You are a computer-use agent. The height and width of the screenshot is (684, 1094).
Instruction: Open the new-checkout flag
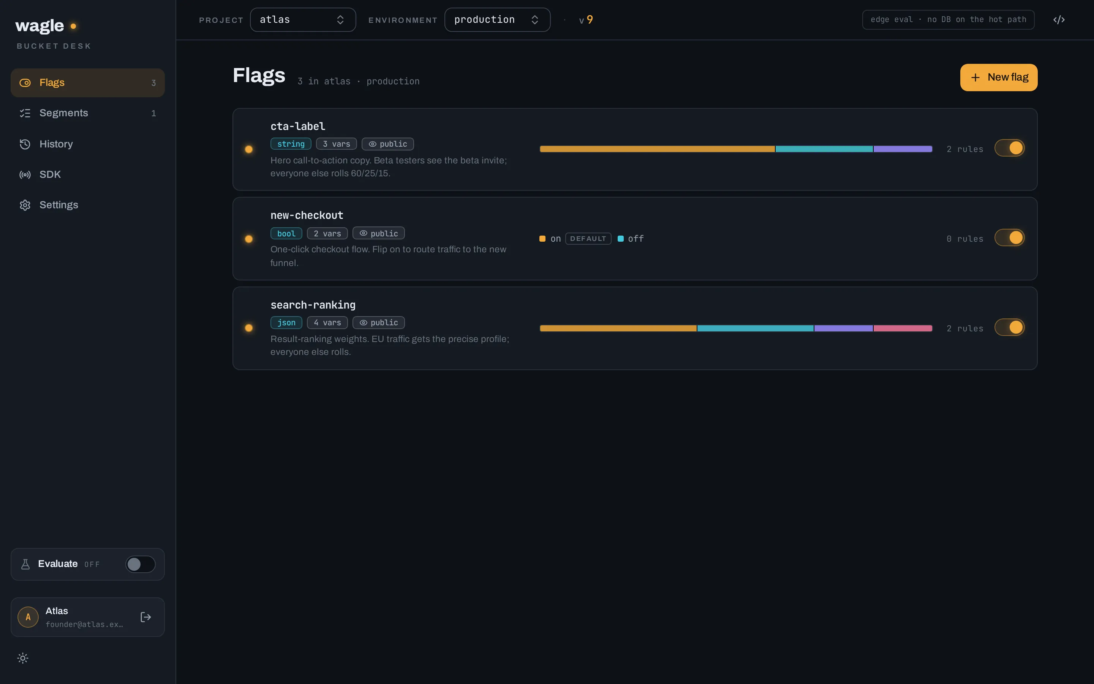coord(307,215)
